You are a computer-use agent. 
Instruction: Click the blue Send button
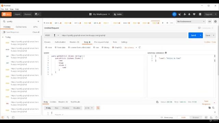click(193, 35)
